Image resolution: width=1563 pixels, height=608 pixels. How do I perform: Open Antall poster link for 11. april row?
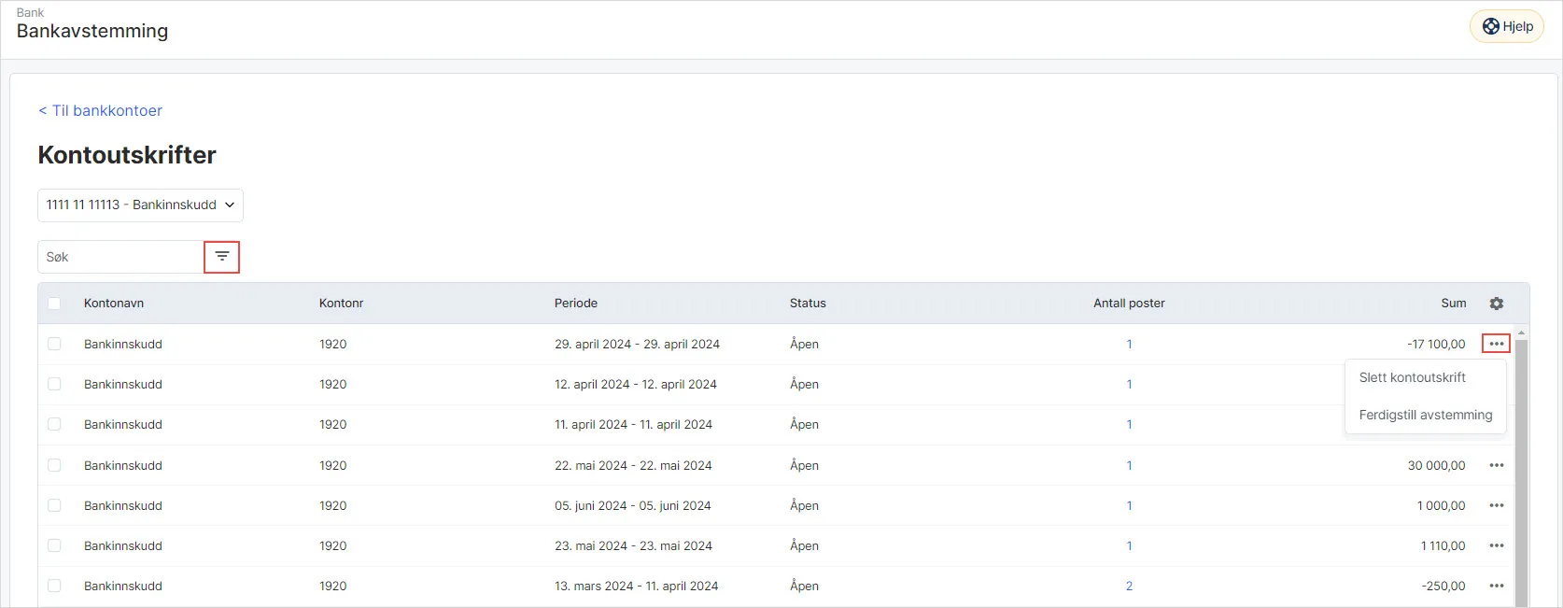[1129, 424]
